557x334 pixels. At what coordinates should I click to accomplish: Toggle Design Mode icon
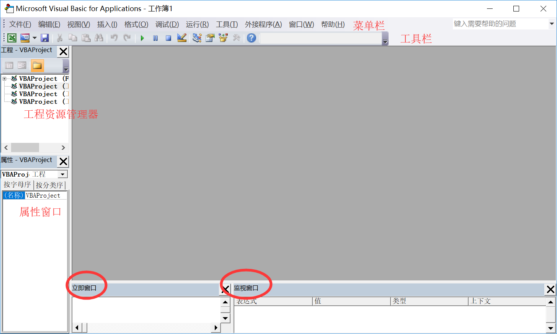coord(182,38)
